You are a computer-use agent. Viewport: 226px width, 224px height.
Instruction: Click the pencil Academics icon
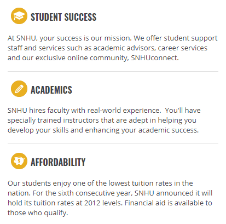[19, 89]
